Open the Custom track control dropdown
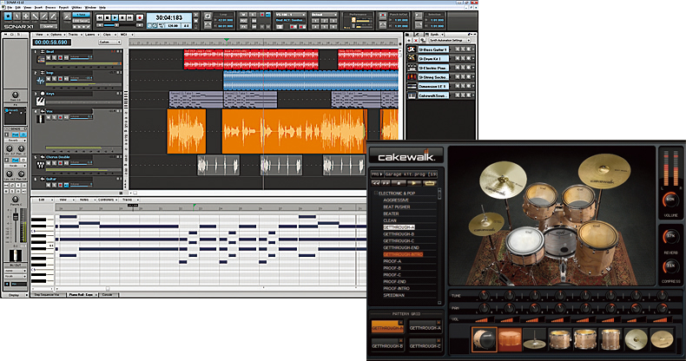Screen dimensions: 686x361 pos(109,43)
